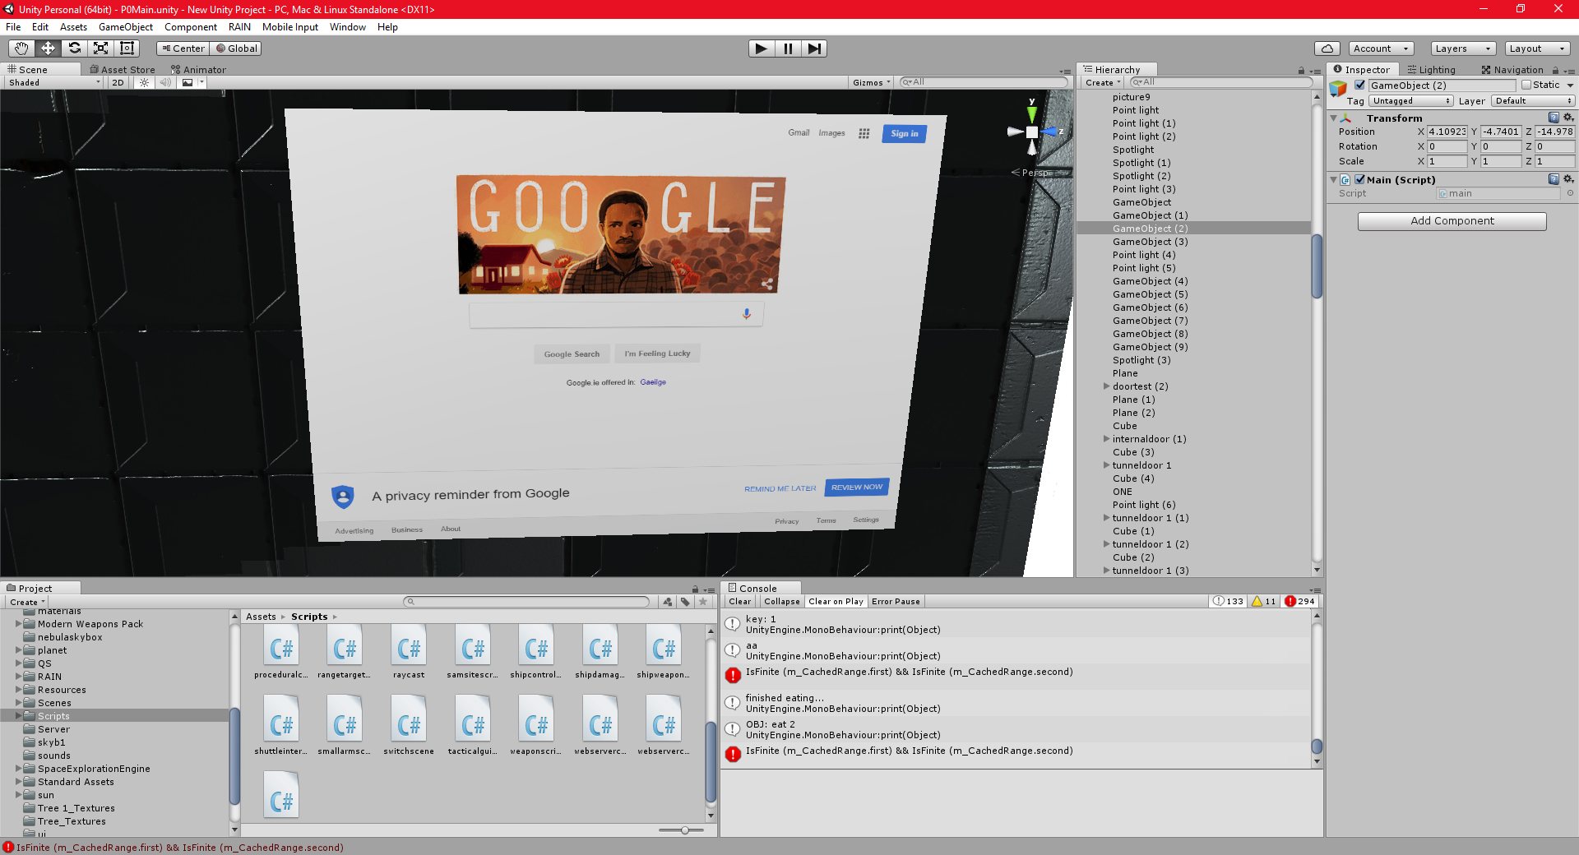Select the Hand tool
The width and height of the screenshot is (1579, 855).
click(21, 49)
